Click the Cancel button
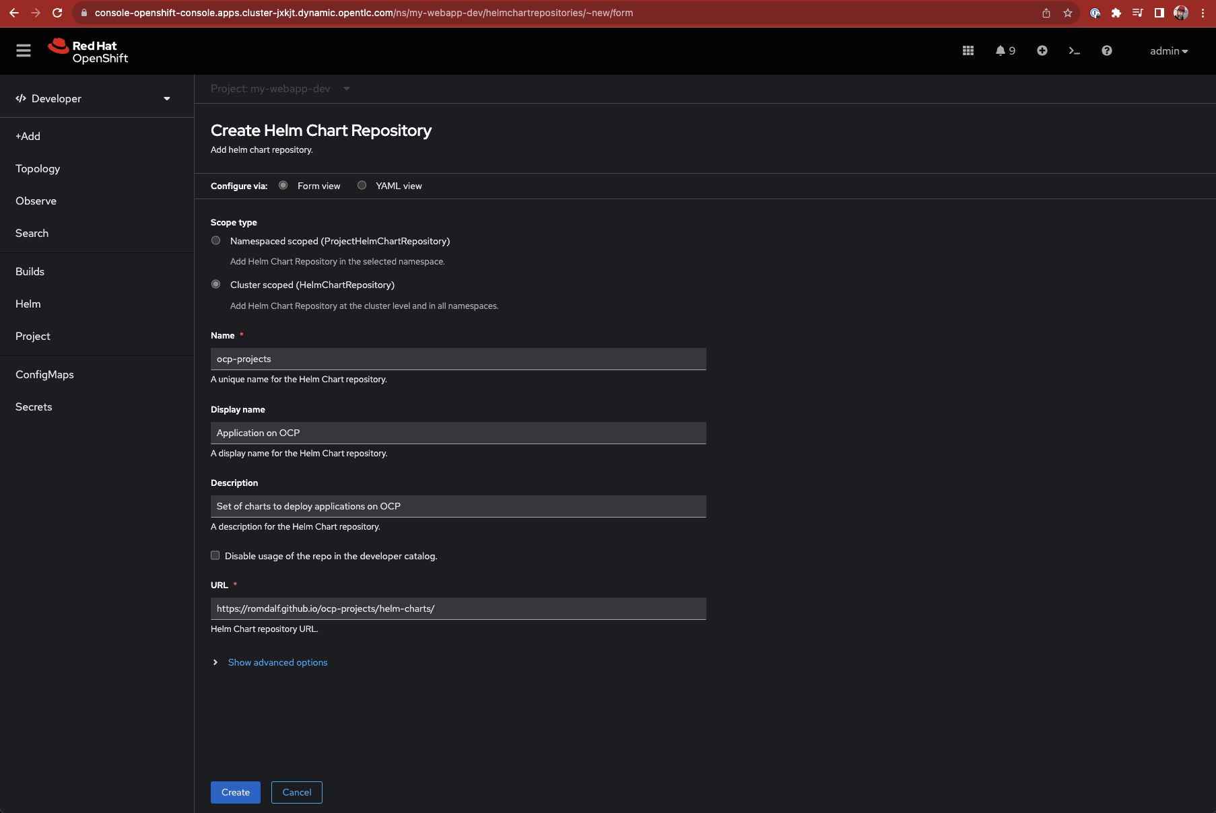 point(297,793)
